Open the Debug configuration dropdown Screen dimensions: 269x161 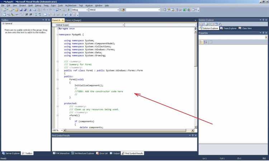pyautogui.click(x=87, y=10)
